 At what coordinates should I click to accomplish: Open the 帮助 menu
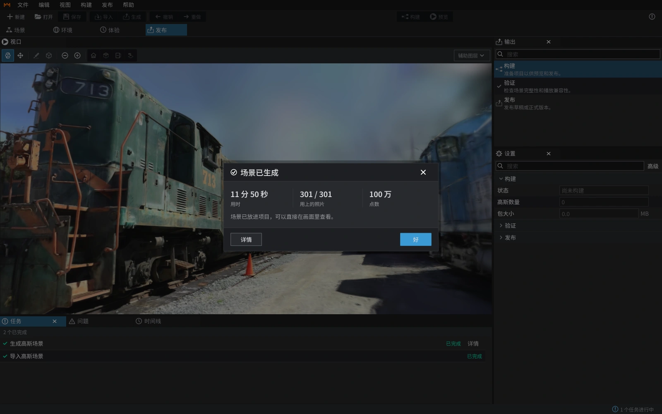point(128,5)
